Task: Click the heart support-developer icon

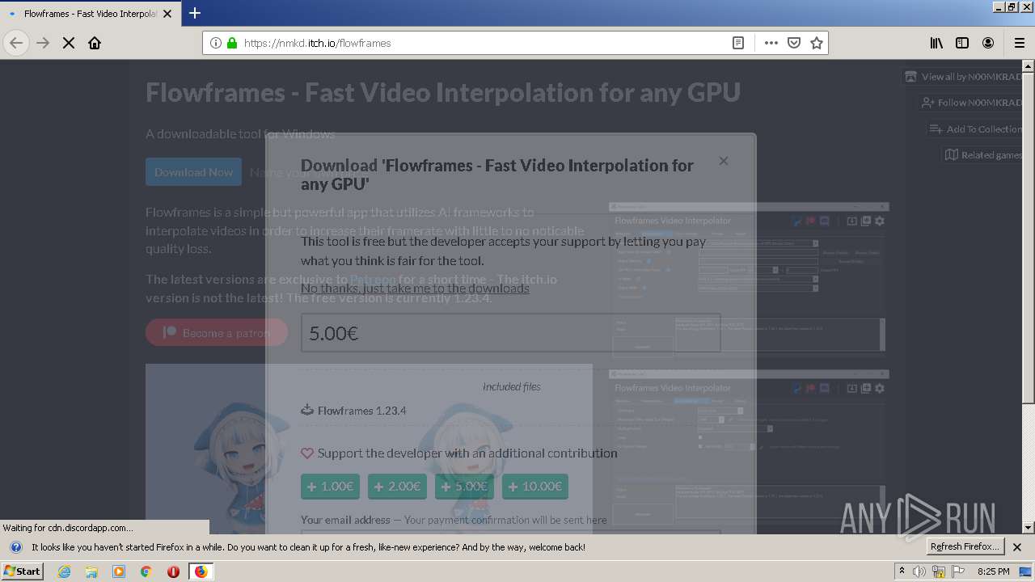Action: pyautogui.click(x=307, y=453)
